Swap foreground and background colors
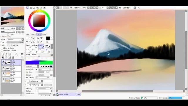This screenshot has width=188, height=106. pos(52,38)
